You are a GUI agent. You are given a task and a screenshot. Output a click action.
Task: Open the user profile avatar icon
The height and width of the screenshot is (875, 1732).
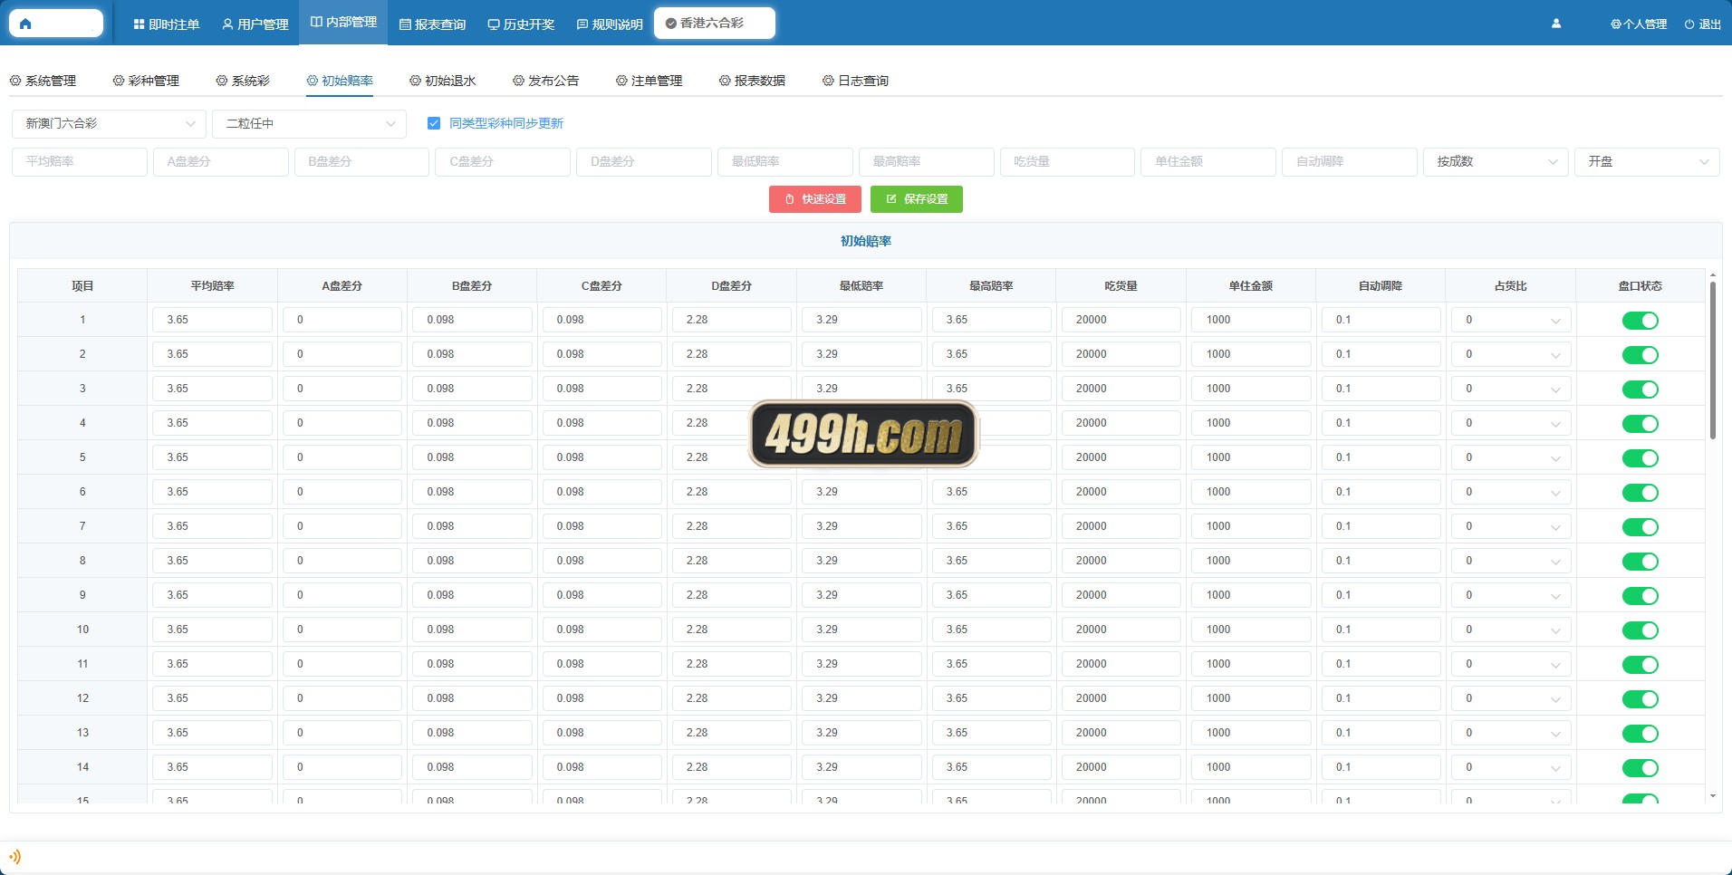point(1556,24)
